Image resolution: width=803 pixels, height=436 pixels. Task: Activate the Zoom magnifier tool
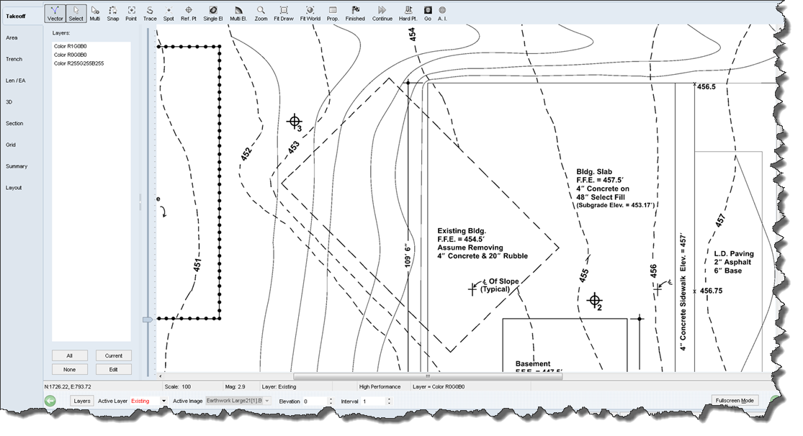click(x=261, y=13)
